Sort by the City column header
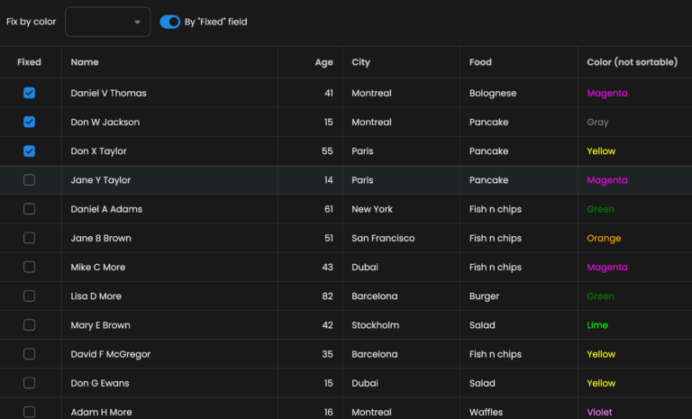This screenshot has height=419, width=692. coord(360,62)
